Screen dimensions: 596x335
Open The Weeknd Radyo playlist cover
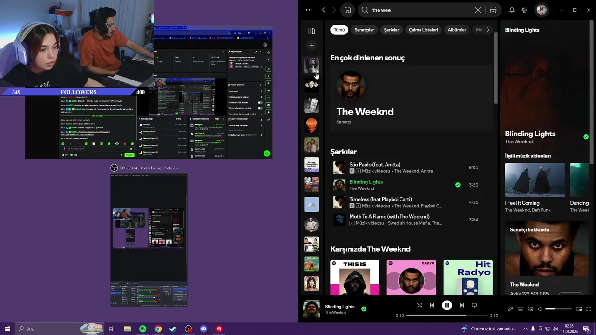coord(412,277)
